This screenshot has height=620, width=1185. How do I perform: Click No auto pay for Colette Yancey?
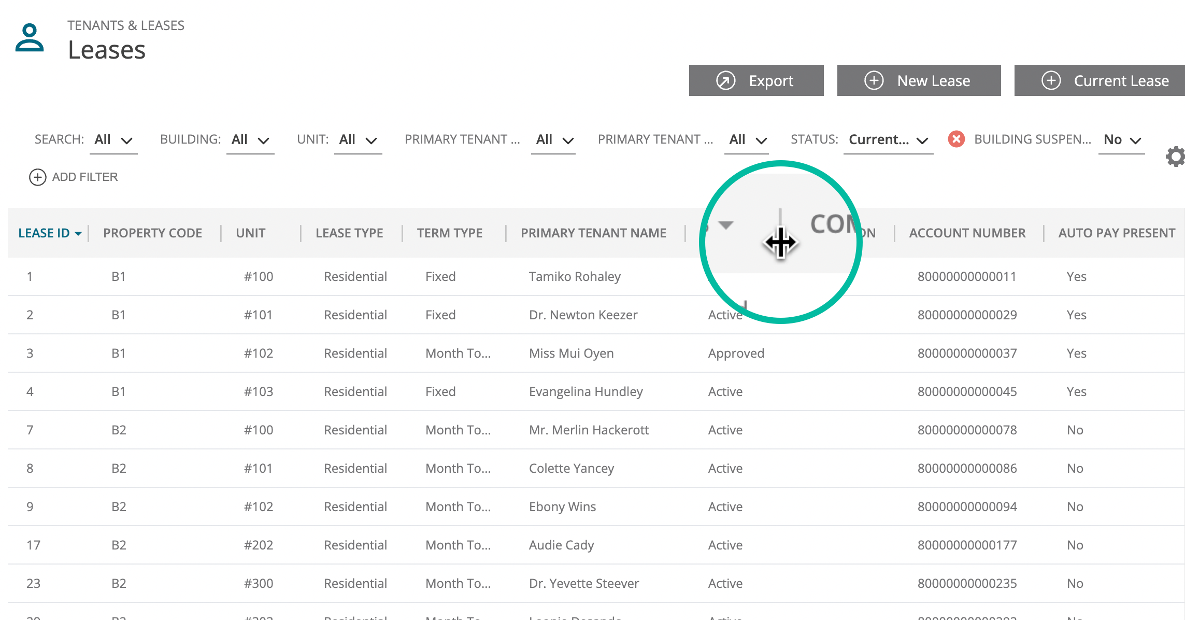click(x=1075, y=469)
